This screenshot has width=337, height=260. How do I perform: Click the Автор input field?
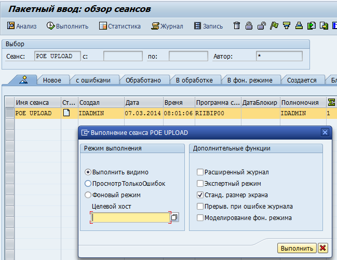click(x=279, y=56)
